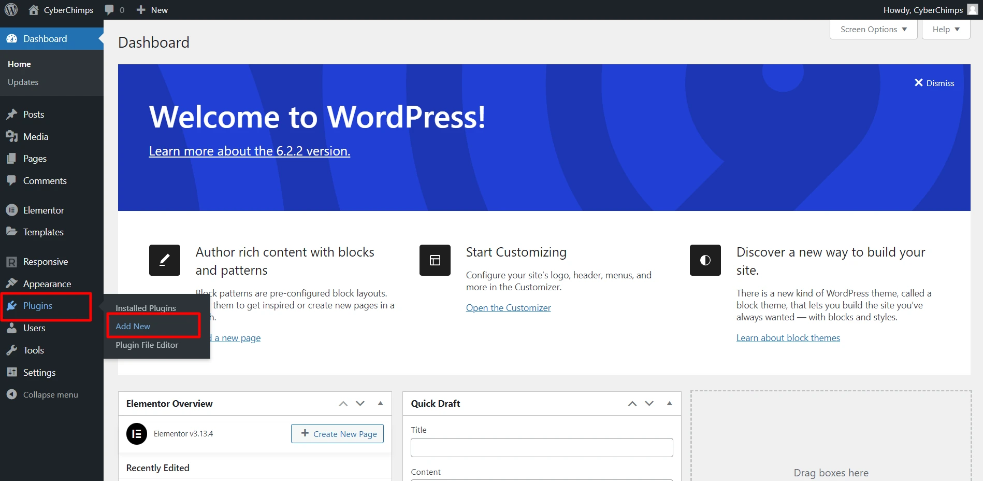Image resolution: width=983 pixels, height=481 pixels.
Task: Click the Posts pushpin icon
Action: 12,115
